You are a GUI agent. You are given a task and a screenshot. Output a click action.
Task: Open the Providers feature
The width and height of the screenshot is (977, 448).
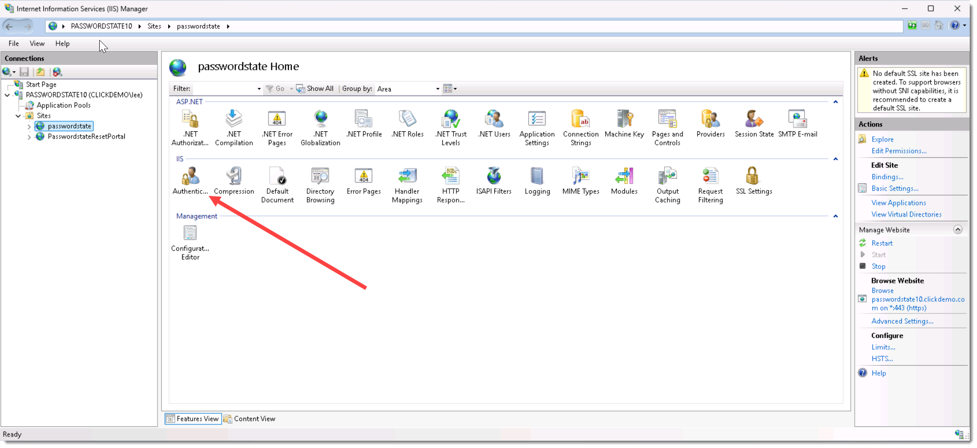tap(711, 124)
